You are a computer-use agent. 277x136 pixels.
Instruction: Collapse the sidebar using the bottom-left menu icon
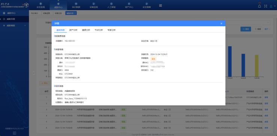(x=15, y=133)
